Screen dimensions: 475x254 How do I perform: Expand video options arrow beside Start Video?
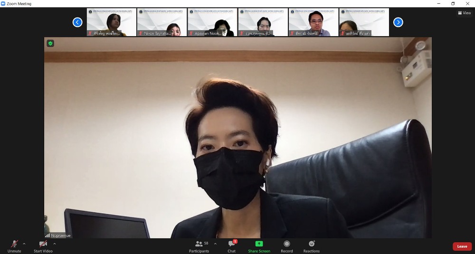click(x=55, y=244)
